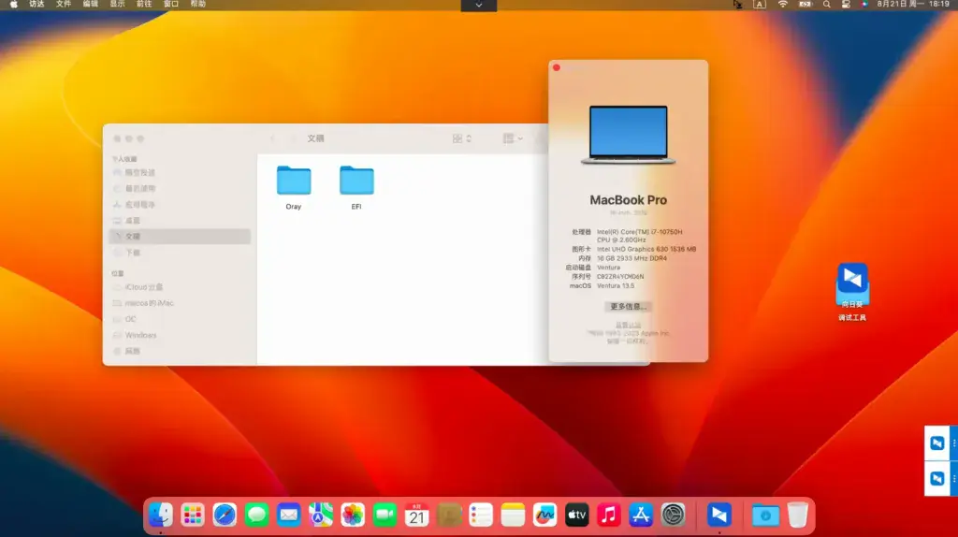The height and width of the screenshot is (537, 958).
Task: Open Music app in the Dock
Action: pyautogui.click(x=609, y=515)
